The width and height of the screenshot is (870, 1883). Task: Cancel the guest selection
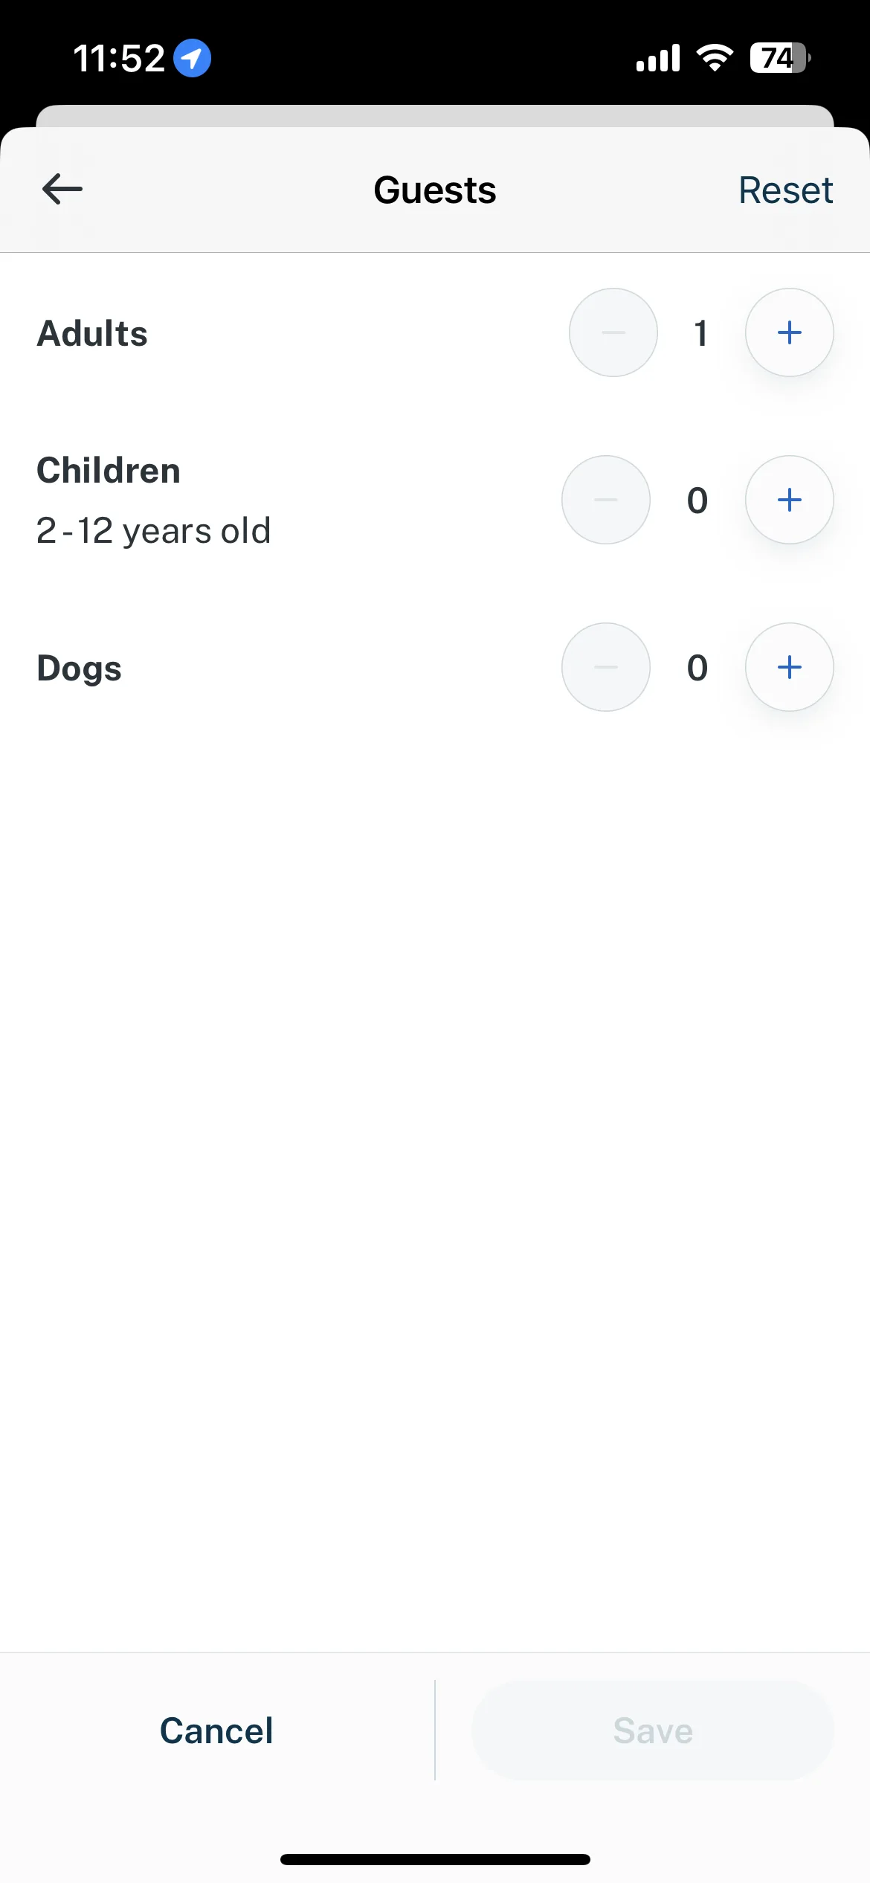(216, 1731)
